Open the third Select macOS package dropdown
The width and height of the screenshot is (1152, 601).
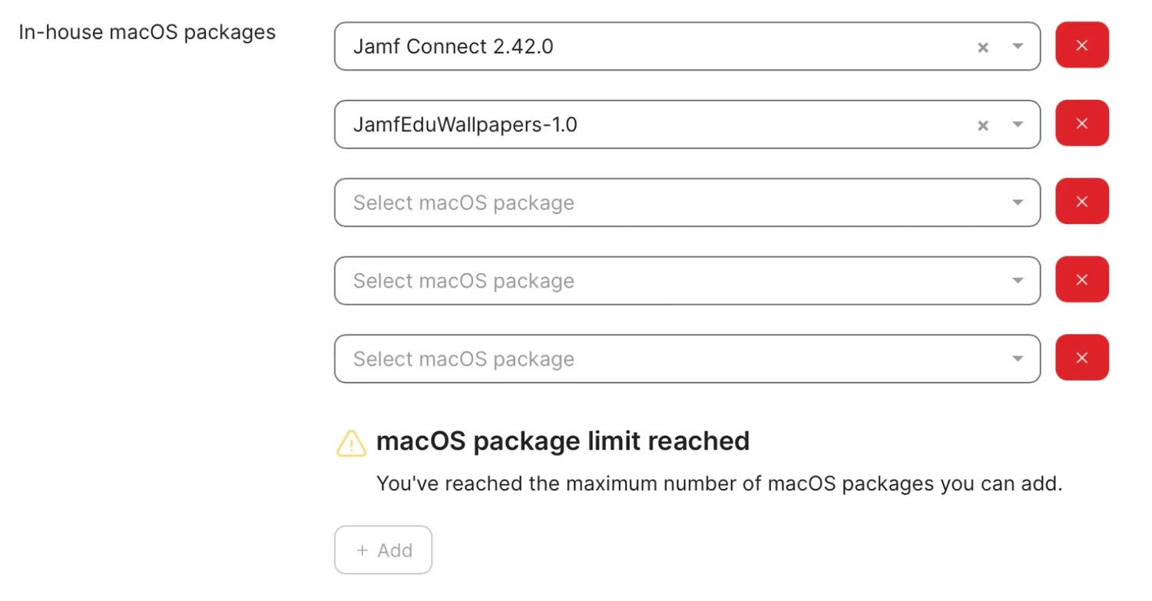pos(1018,202)
